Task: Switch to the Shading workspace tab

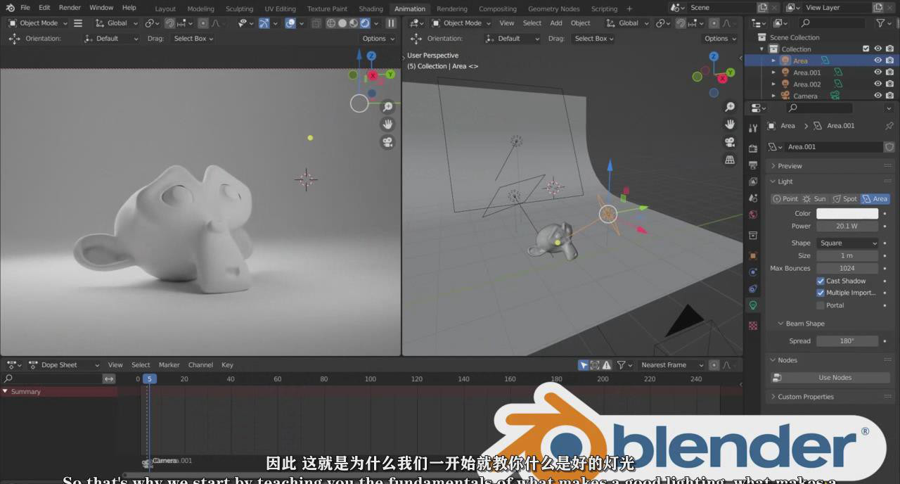Action: point(371,9)
